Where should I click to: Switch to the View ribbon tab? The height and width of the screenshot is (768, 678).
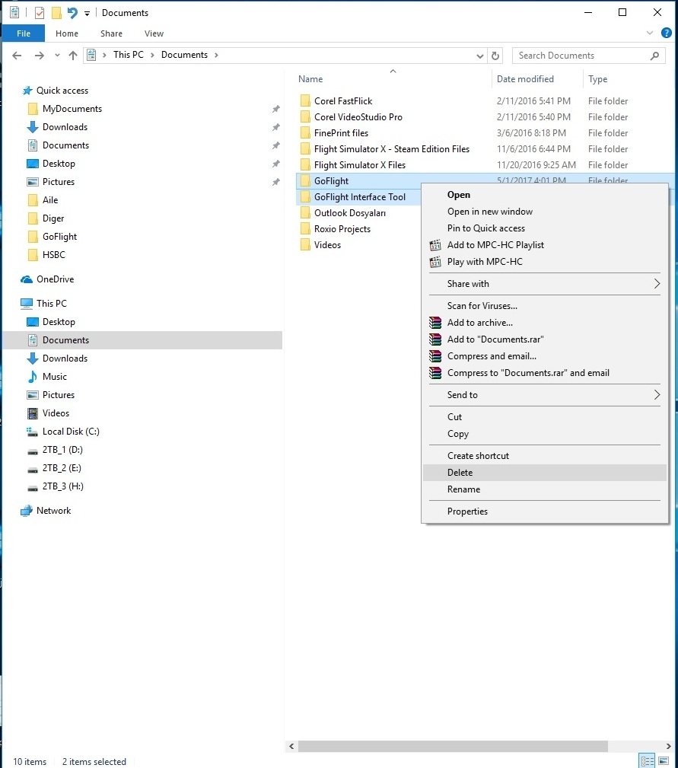(x=154, y=33)
